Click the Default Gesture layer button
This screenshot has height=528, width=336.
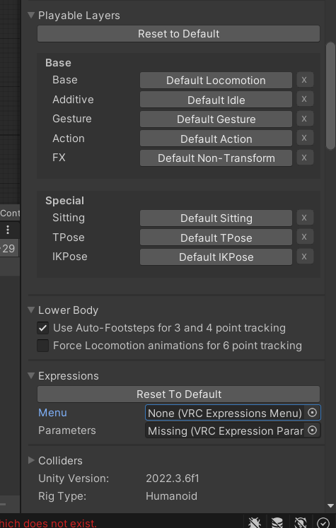click(216, 119)
